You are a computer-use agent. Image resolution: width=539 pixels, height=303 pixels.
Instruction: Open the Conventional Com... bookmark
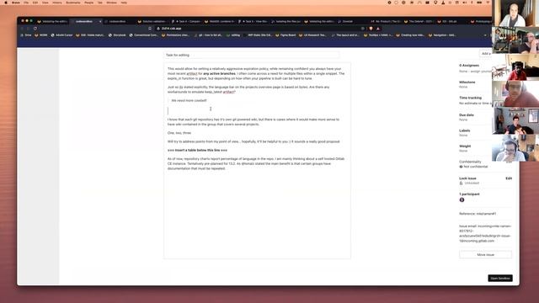pos(144,35)
